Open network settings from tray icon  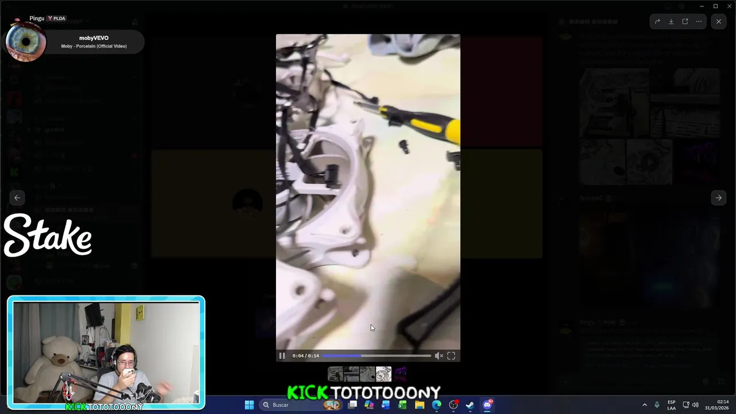(686, 405)
